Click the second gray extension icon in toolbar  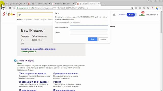[x=140, y=8]
